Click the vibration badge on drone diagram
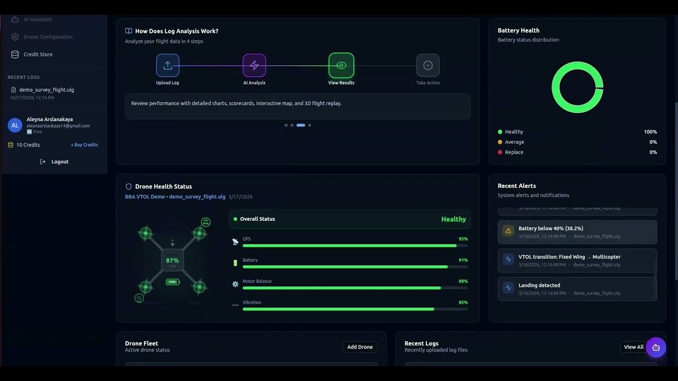Viewport: 678px width, 381px height. [139, 298]
